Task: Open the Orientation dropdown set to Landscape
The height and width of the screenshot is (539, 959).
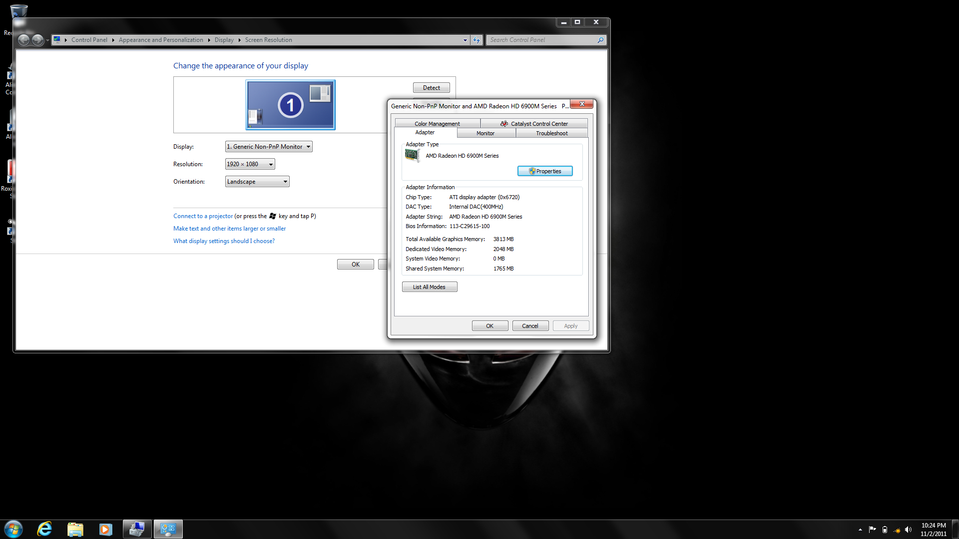Action: 257,182
